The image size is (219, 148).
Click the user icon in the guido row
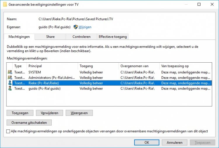(x=10, y=88)
